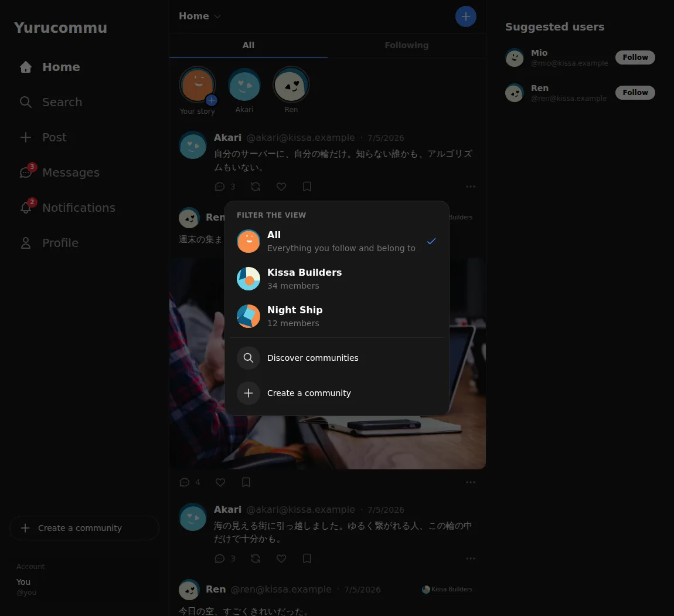674x616 pixels.
Task: Click the blue plus compose button
Action: (x=465, y=16)
